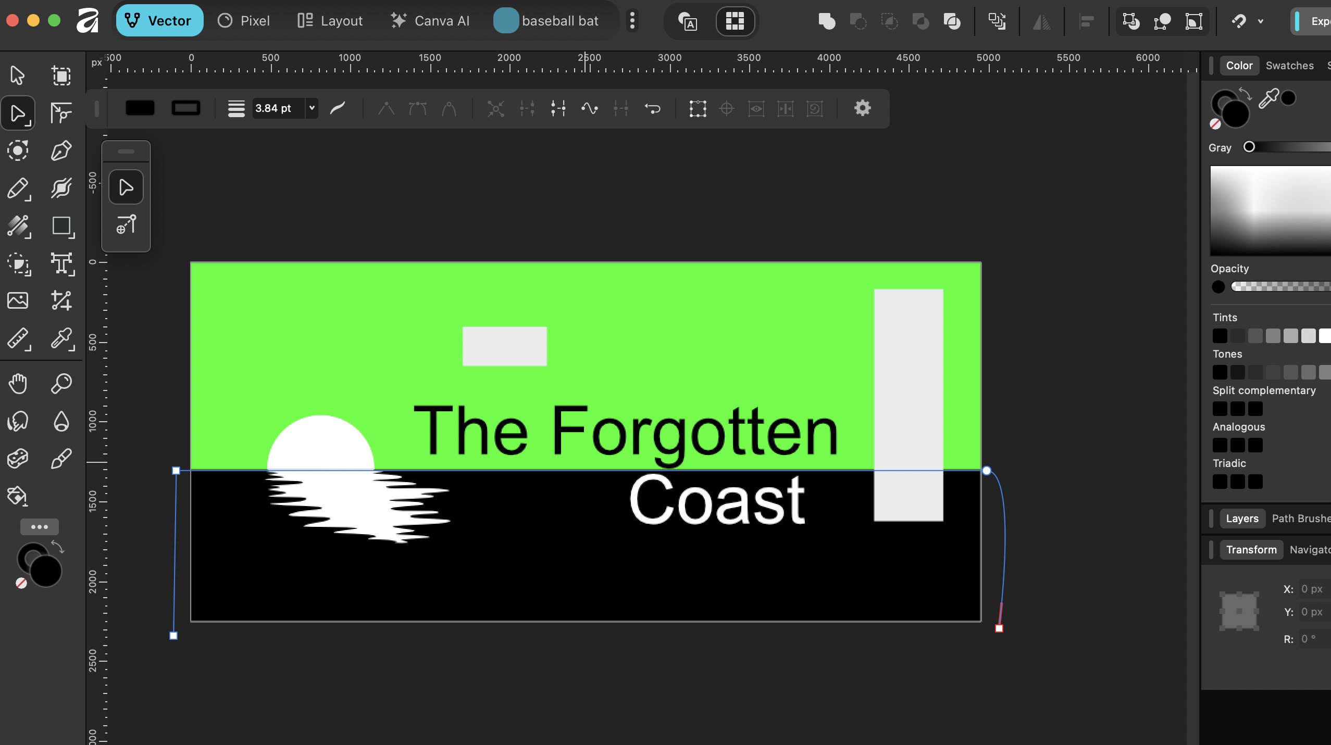The image size is (1331, 745).
Task: Expand the stroke width dropdown
Action: click(312, 108)
